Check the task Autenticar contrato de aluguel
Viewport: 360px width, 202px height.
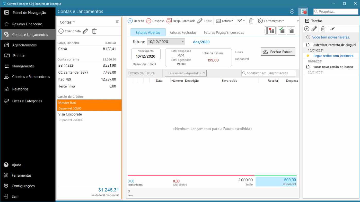pyautogui.click(x=308, y=45)
